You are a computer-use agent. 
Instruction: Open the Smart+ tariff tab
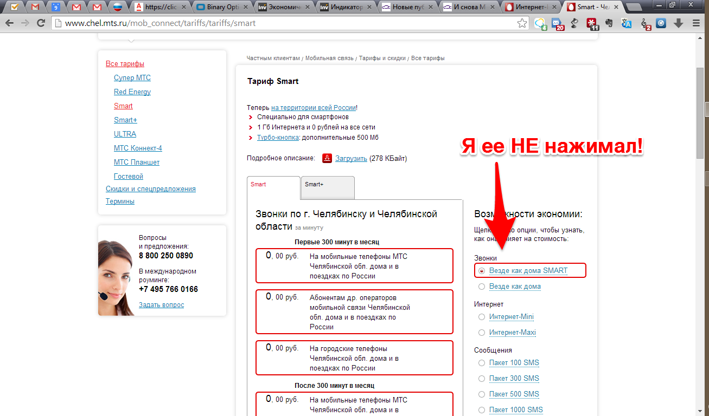click(328, 187)
